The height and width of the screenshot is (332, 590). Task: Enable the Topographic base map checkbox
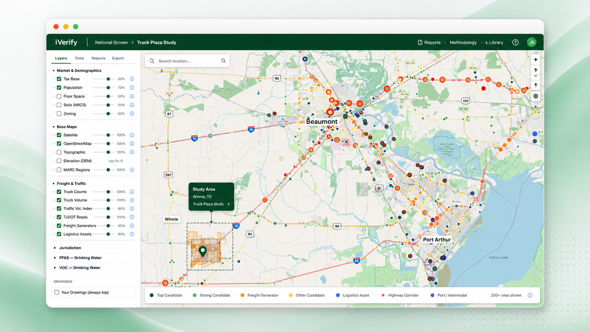point(59,152)
